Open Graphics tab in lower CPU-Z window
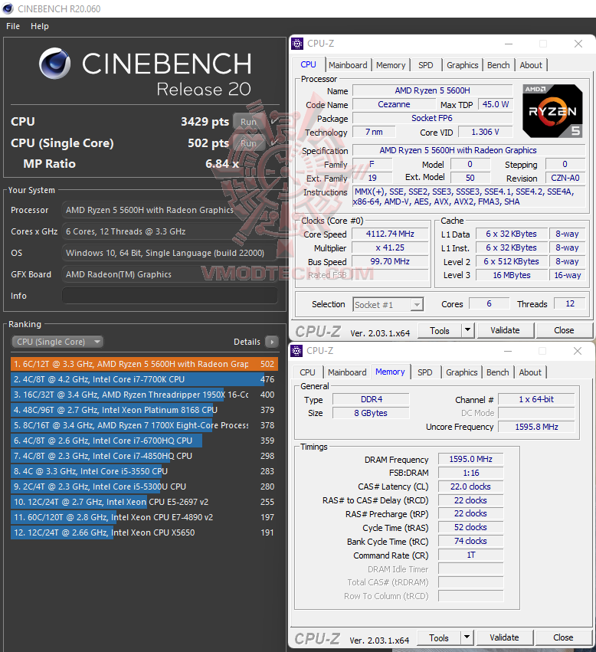This screenshot has width=596, height=652. click(461, 372)
